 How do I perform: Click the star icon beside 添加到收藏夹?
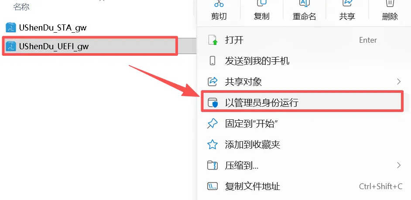pyautogui.click(x=212, y=145)
